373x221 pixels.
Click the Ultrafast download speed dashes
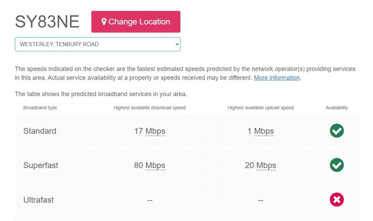click(x=149, y=200)
